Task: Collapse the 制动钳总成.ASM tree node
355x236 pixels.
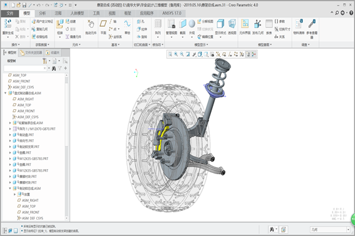Action: 10,189
